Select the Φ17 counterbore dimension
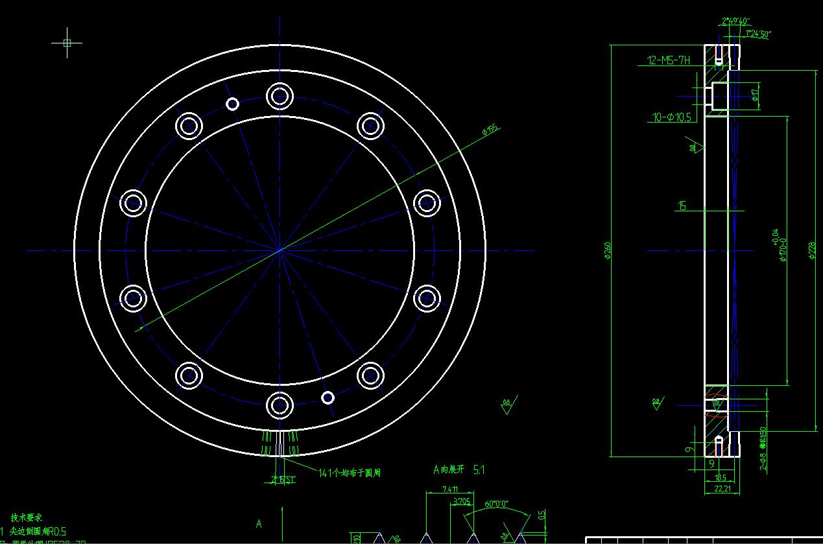Image resolution: width=823 pixels, height=544 pixels. click(x=755, y=96)
